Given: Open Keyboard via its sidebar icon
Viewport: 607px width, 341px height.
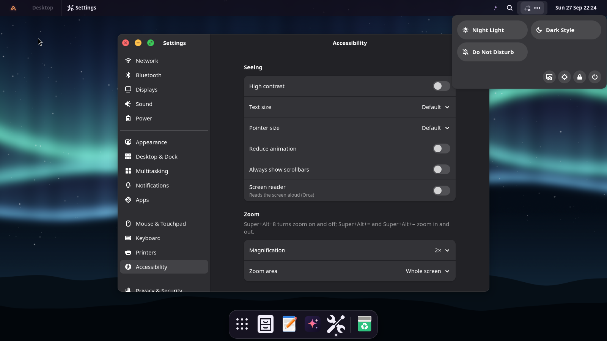Looking at the screenshot, I should 128,238.
